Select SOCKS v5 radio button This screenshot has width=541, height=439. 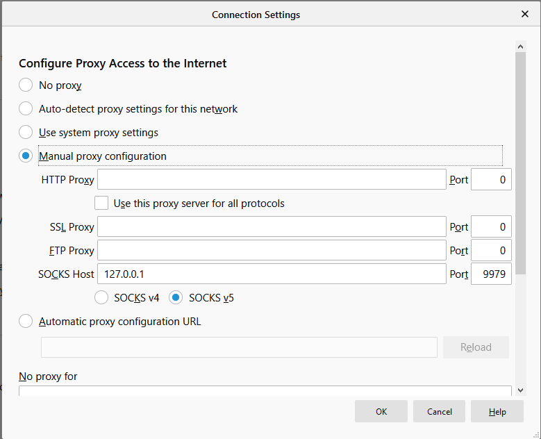pyautogui.click(x=176, y=297)
